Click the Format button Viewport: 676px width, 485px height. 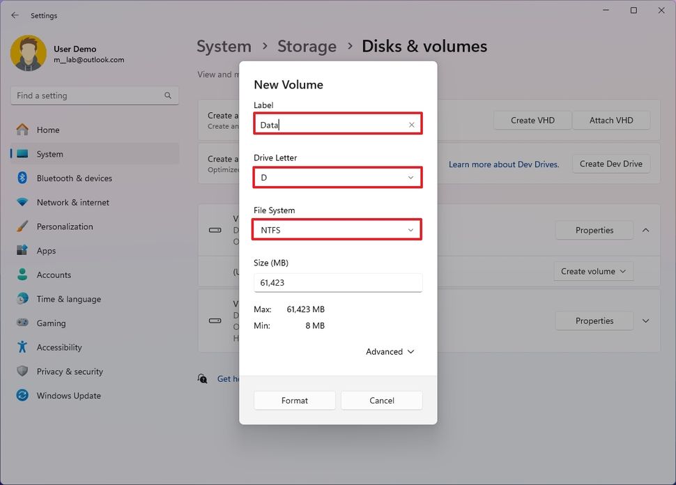point(294,400)
